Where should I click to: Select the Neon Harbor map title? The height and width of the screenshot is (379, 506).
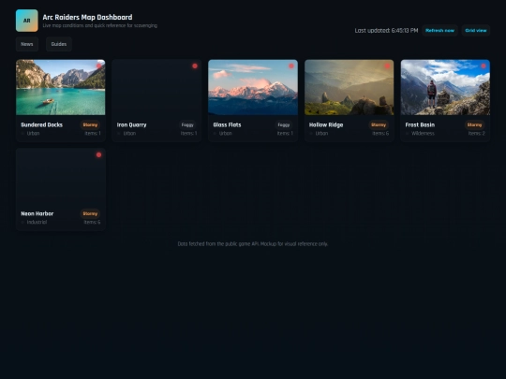click(x=37, y=213)
